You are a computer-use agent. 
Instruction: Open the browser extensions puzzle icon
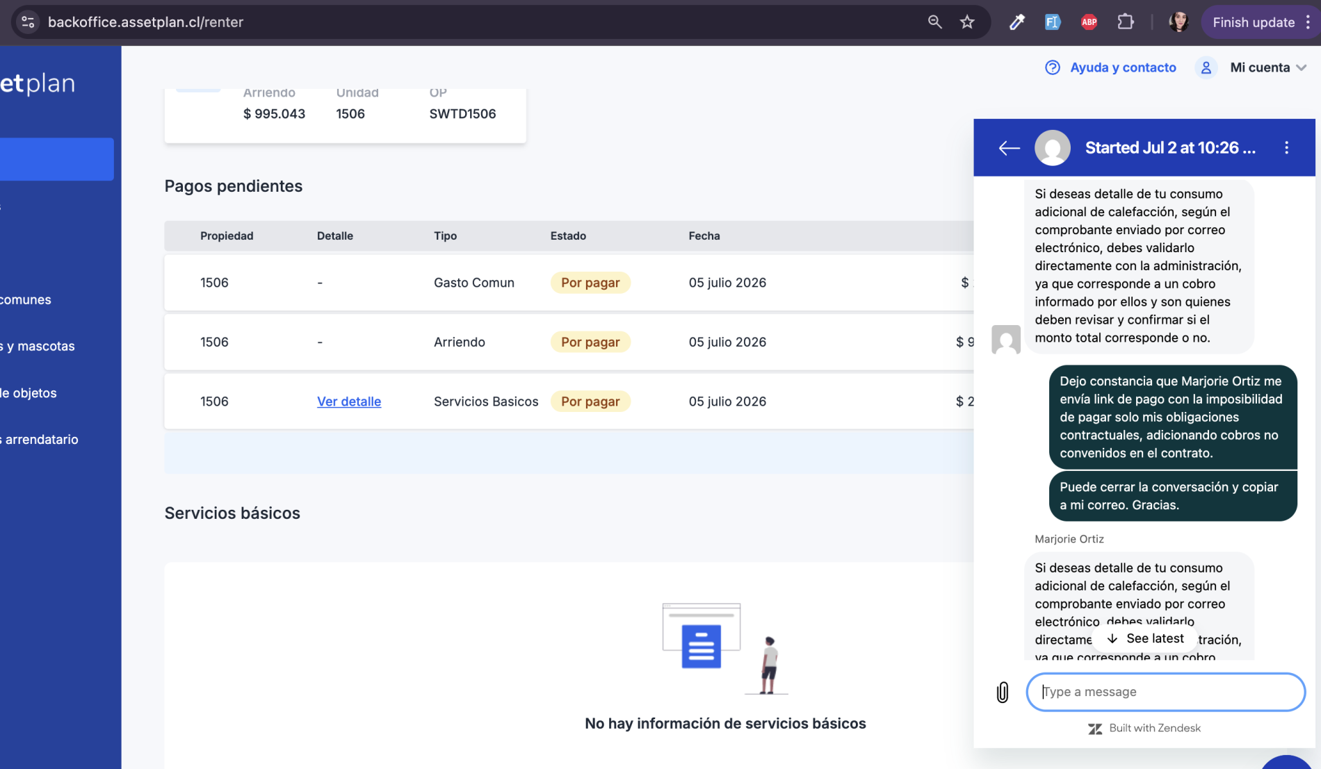coord(1126,22)
